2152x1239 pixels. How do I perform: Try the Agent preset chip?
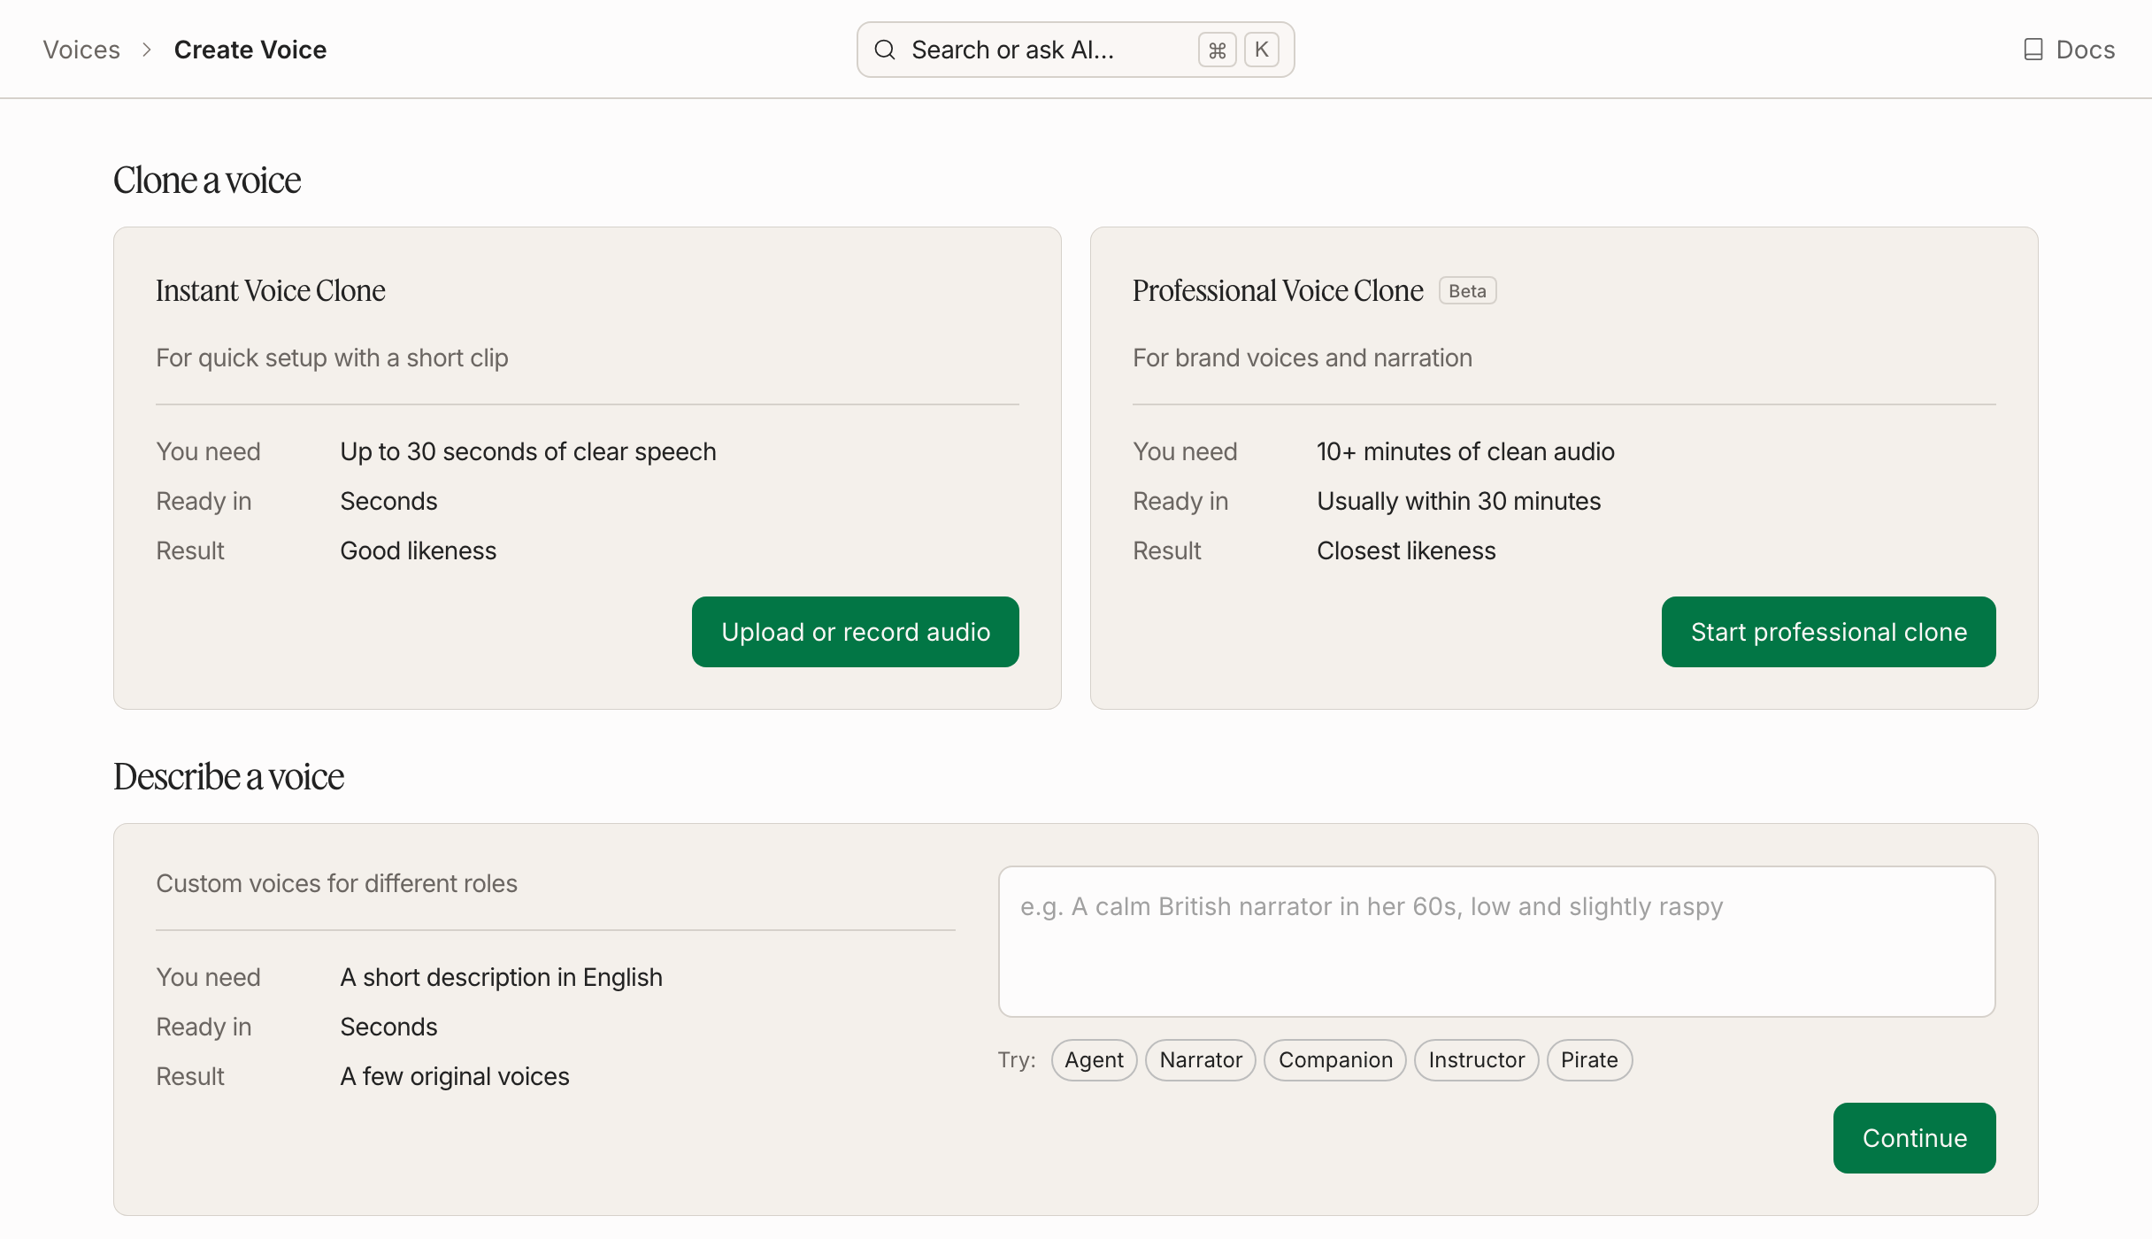1095,1060
